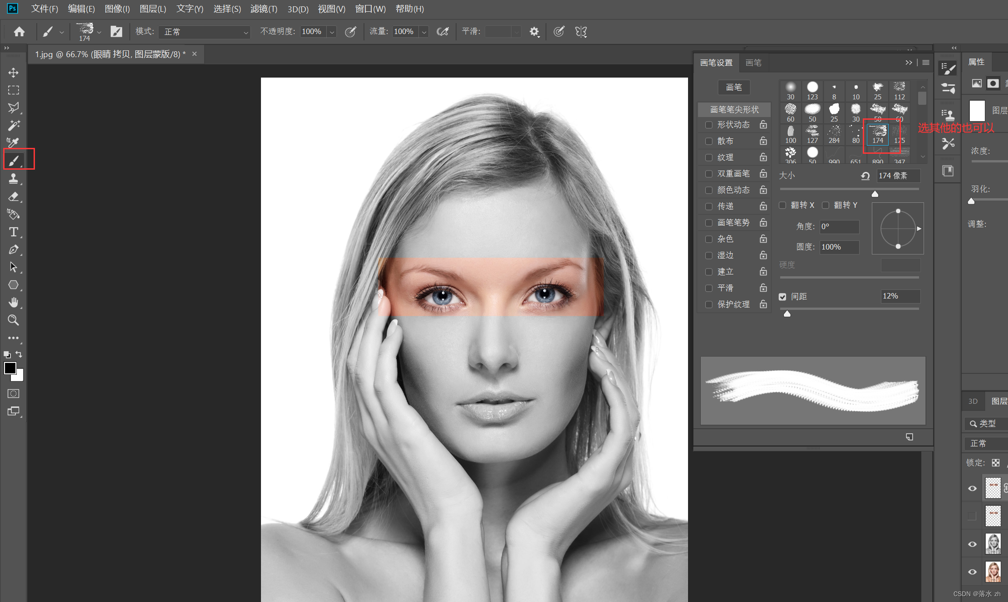Open the brush preset picker dropdown
The height and width of the screenshot is (602, 1008).
tap(99, 32)
